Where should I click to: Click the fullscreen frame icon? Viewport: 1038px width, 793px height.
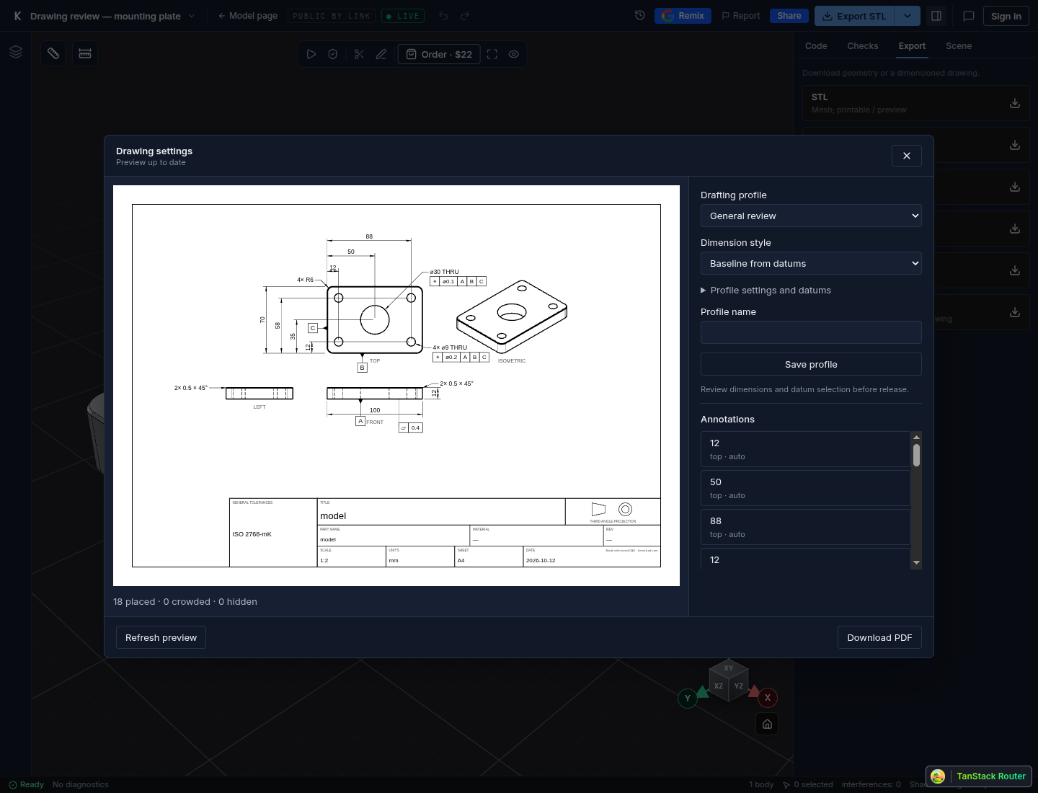492,54
